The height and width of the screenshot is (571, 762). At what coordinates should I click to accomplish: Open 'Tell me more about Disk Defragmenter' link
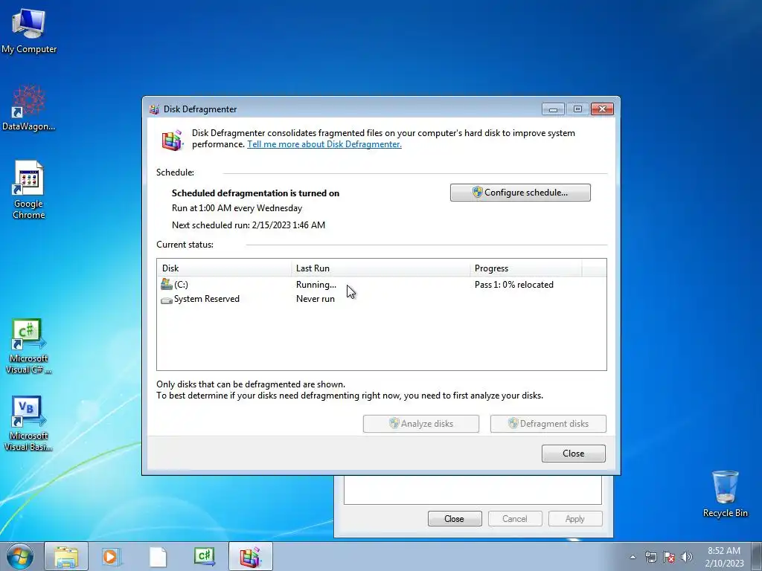[324, 144]
